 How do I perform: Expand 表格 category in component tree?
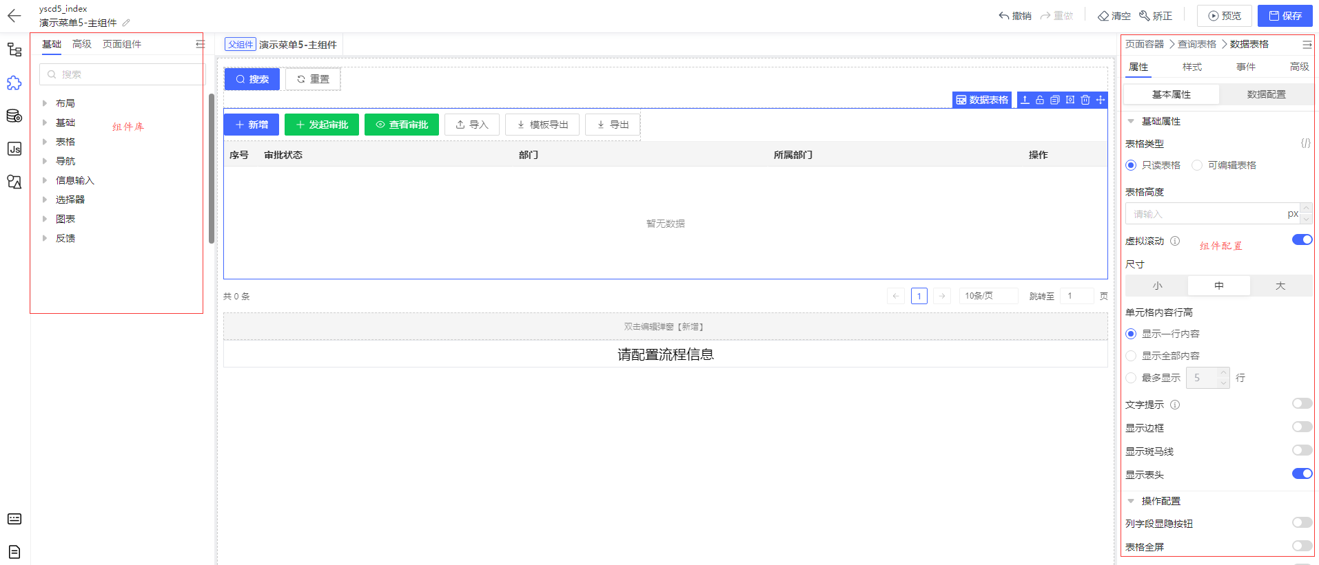click(45, 142)
